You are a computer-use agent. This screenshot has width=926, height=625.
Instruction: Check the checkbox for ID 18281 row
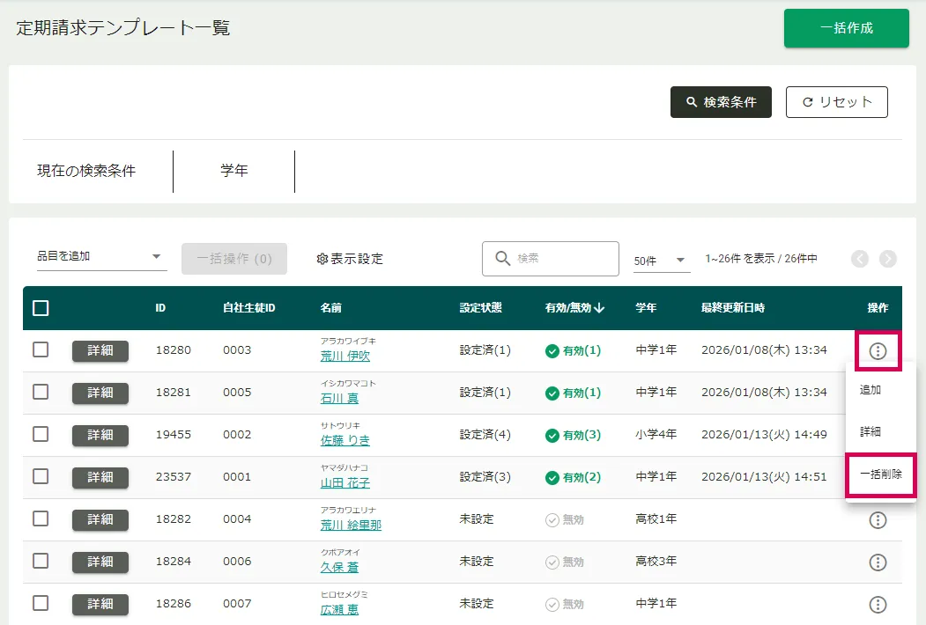tap(41, 392)
